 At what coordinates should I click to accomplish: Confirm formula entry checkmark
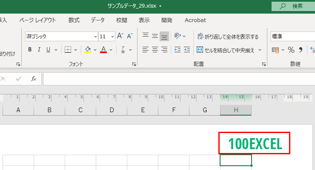(x=18, y=79)
